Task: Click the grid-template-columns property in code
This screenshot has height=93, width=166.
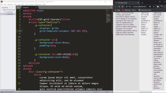Action: pyautogui.click(x=54, y=31)
